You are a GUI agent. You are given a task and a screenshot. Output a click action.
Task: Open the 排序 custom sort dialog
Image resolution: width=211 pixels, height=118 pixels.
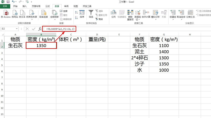[82, 14]
